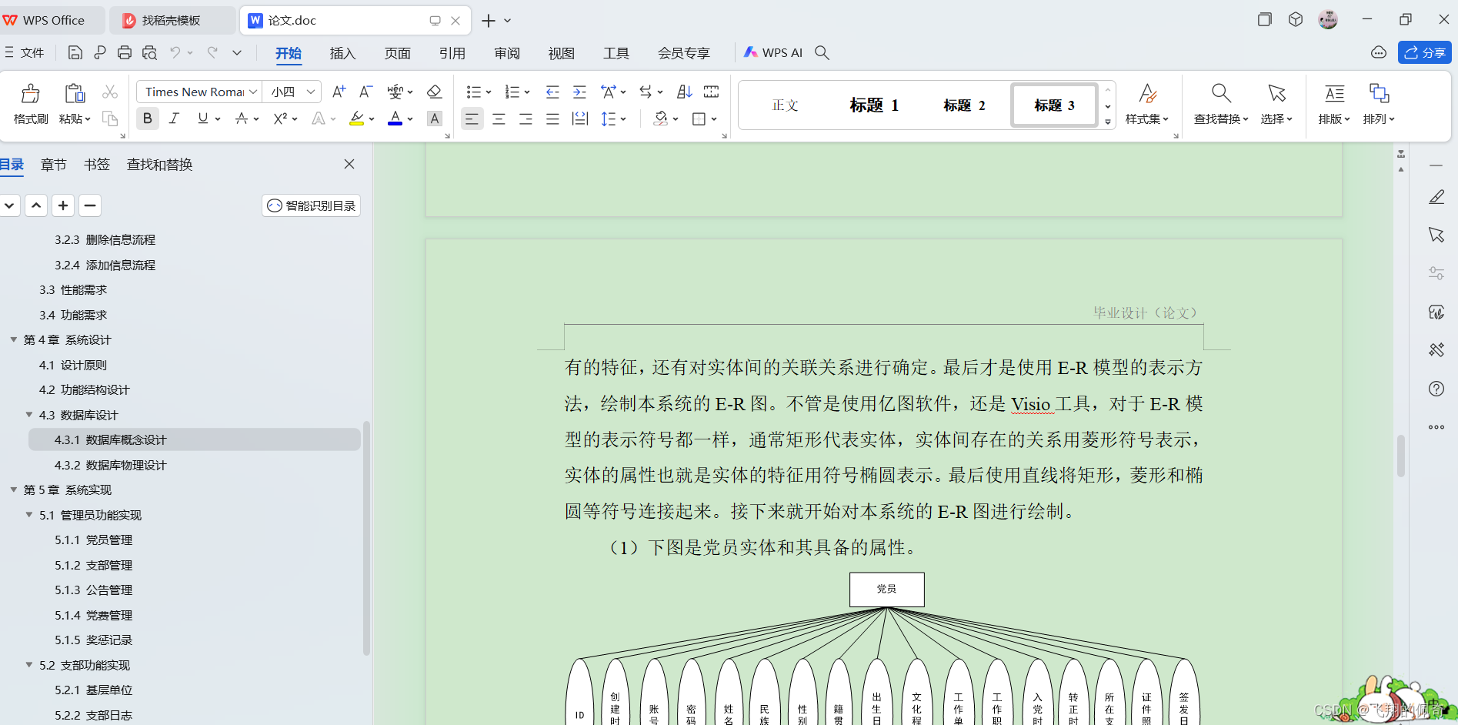1458x725 pixels.
Task: Toggle superscript X² formatting
Action: pyautogui.click(x=280, y=119)
